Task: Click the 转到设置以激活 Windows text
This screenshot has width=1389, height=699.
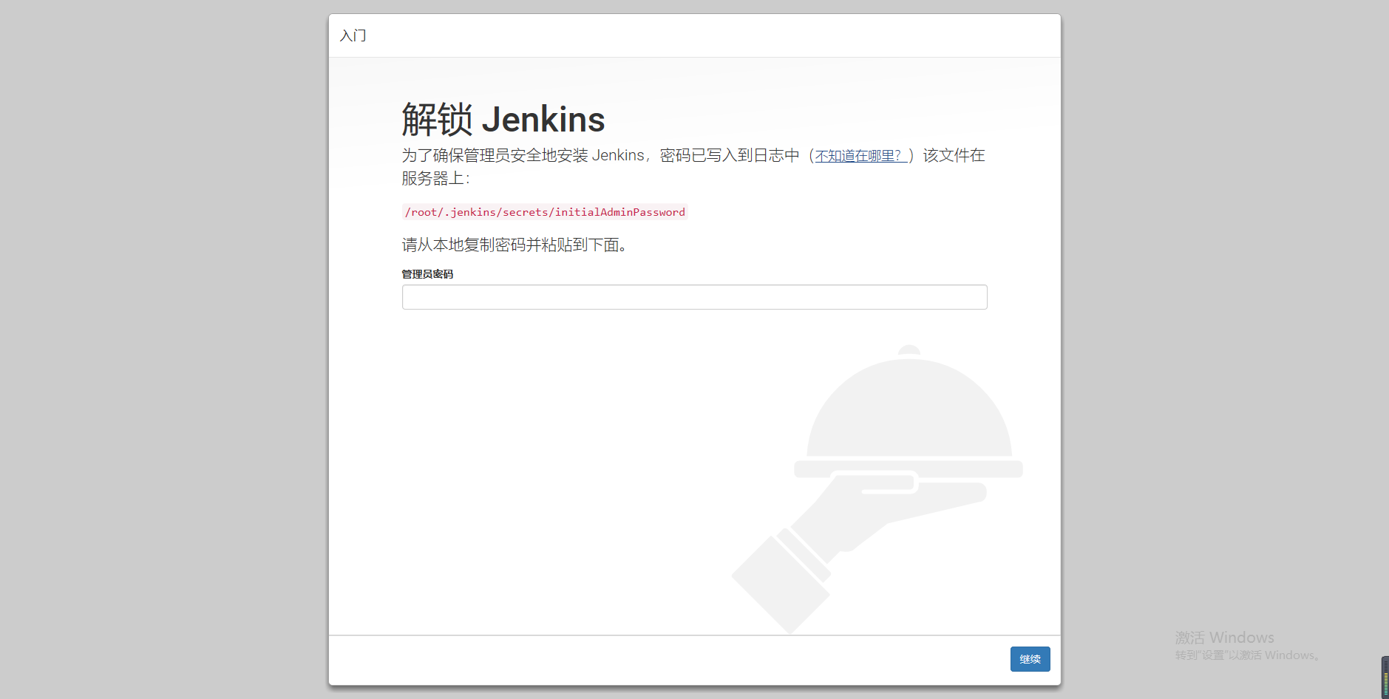Action: pyautogui.click(x=1246, y=655)
